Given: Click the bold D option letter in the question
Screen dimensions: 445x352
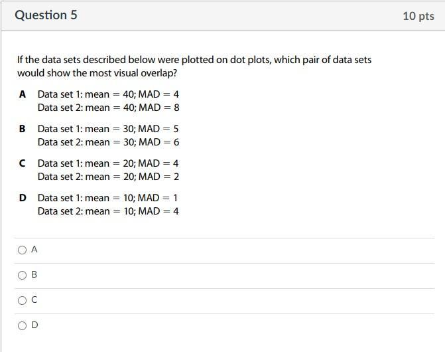Looking at the screenshot, I should 23,198.
